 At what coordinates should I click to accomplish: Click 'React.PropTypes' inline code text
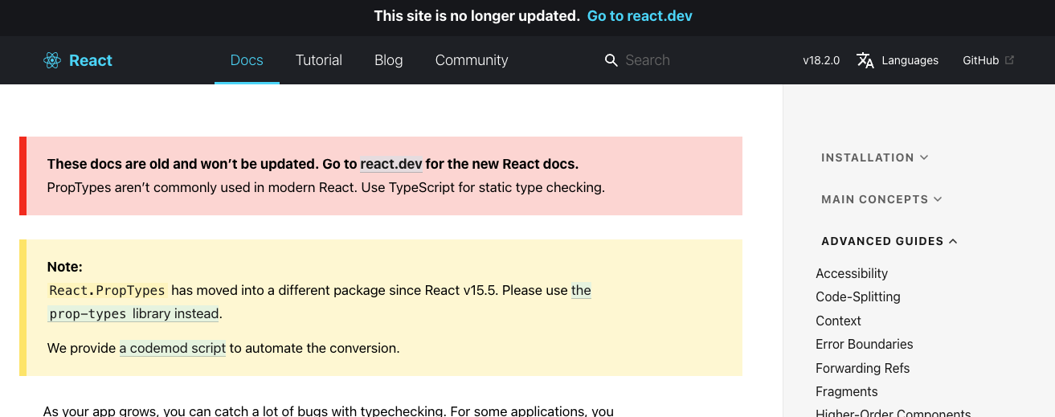point(108,290)
